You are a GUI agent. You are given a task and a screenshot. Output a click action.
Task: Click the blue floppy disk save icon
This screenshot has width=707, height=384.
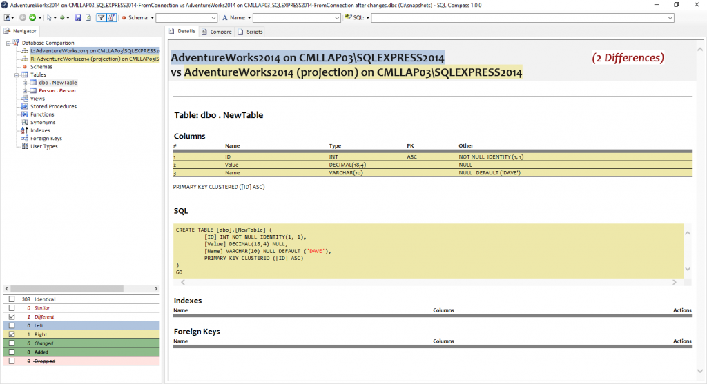coord(78,17)
